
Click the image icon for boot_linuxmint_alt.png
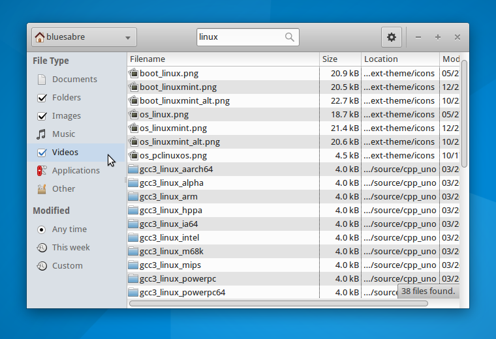(134, 101)
